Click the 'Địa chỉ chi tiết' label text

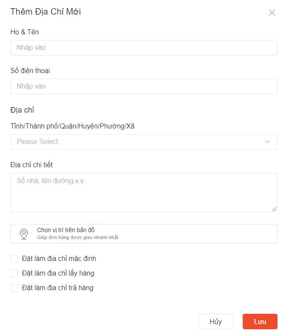point(31,165)
